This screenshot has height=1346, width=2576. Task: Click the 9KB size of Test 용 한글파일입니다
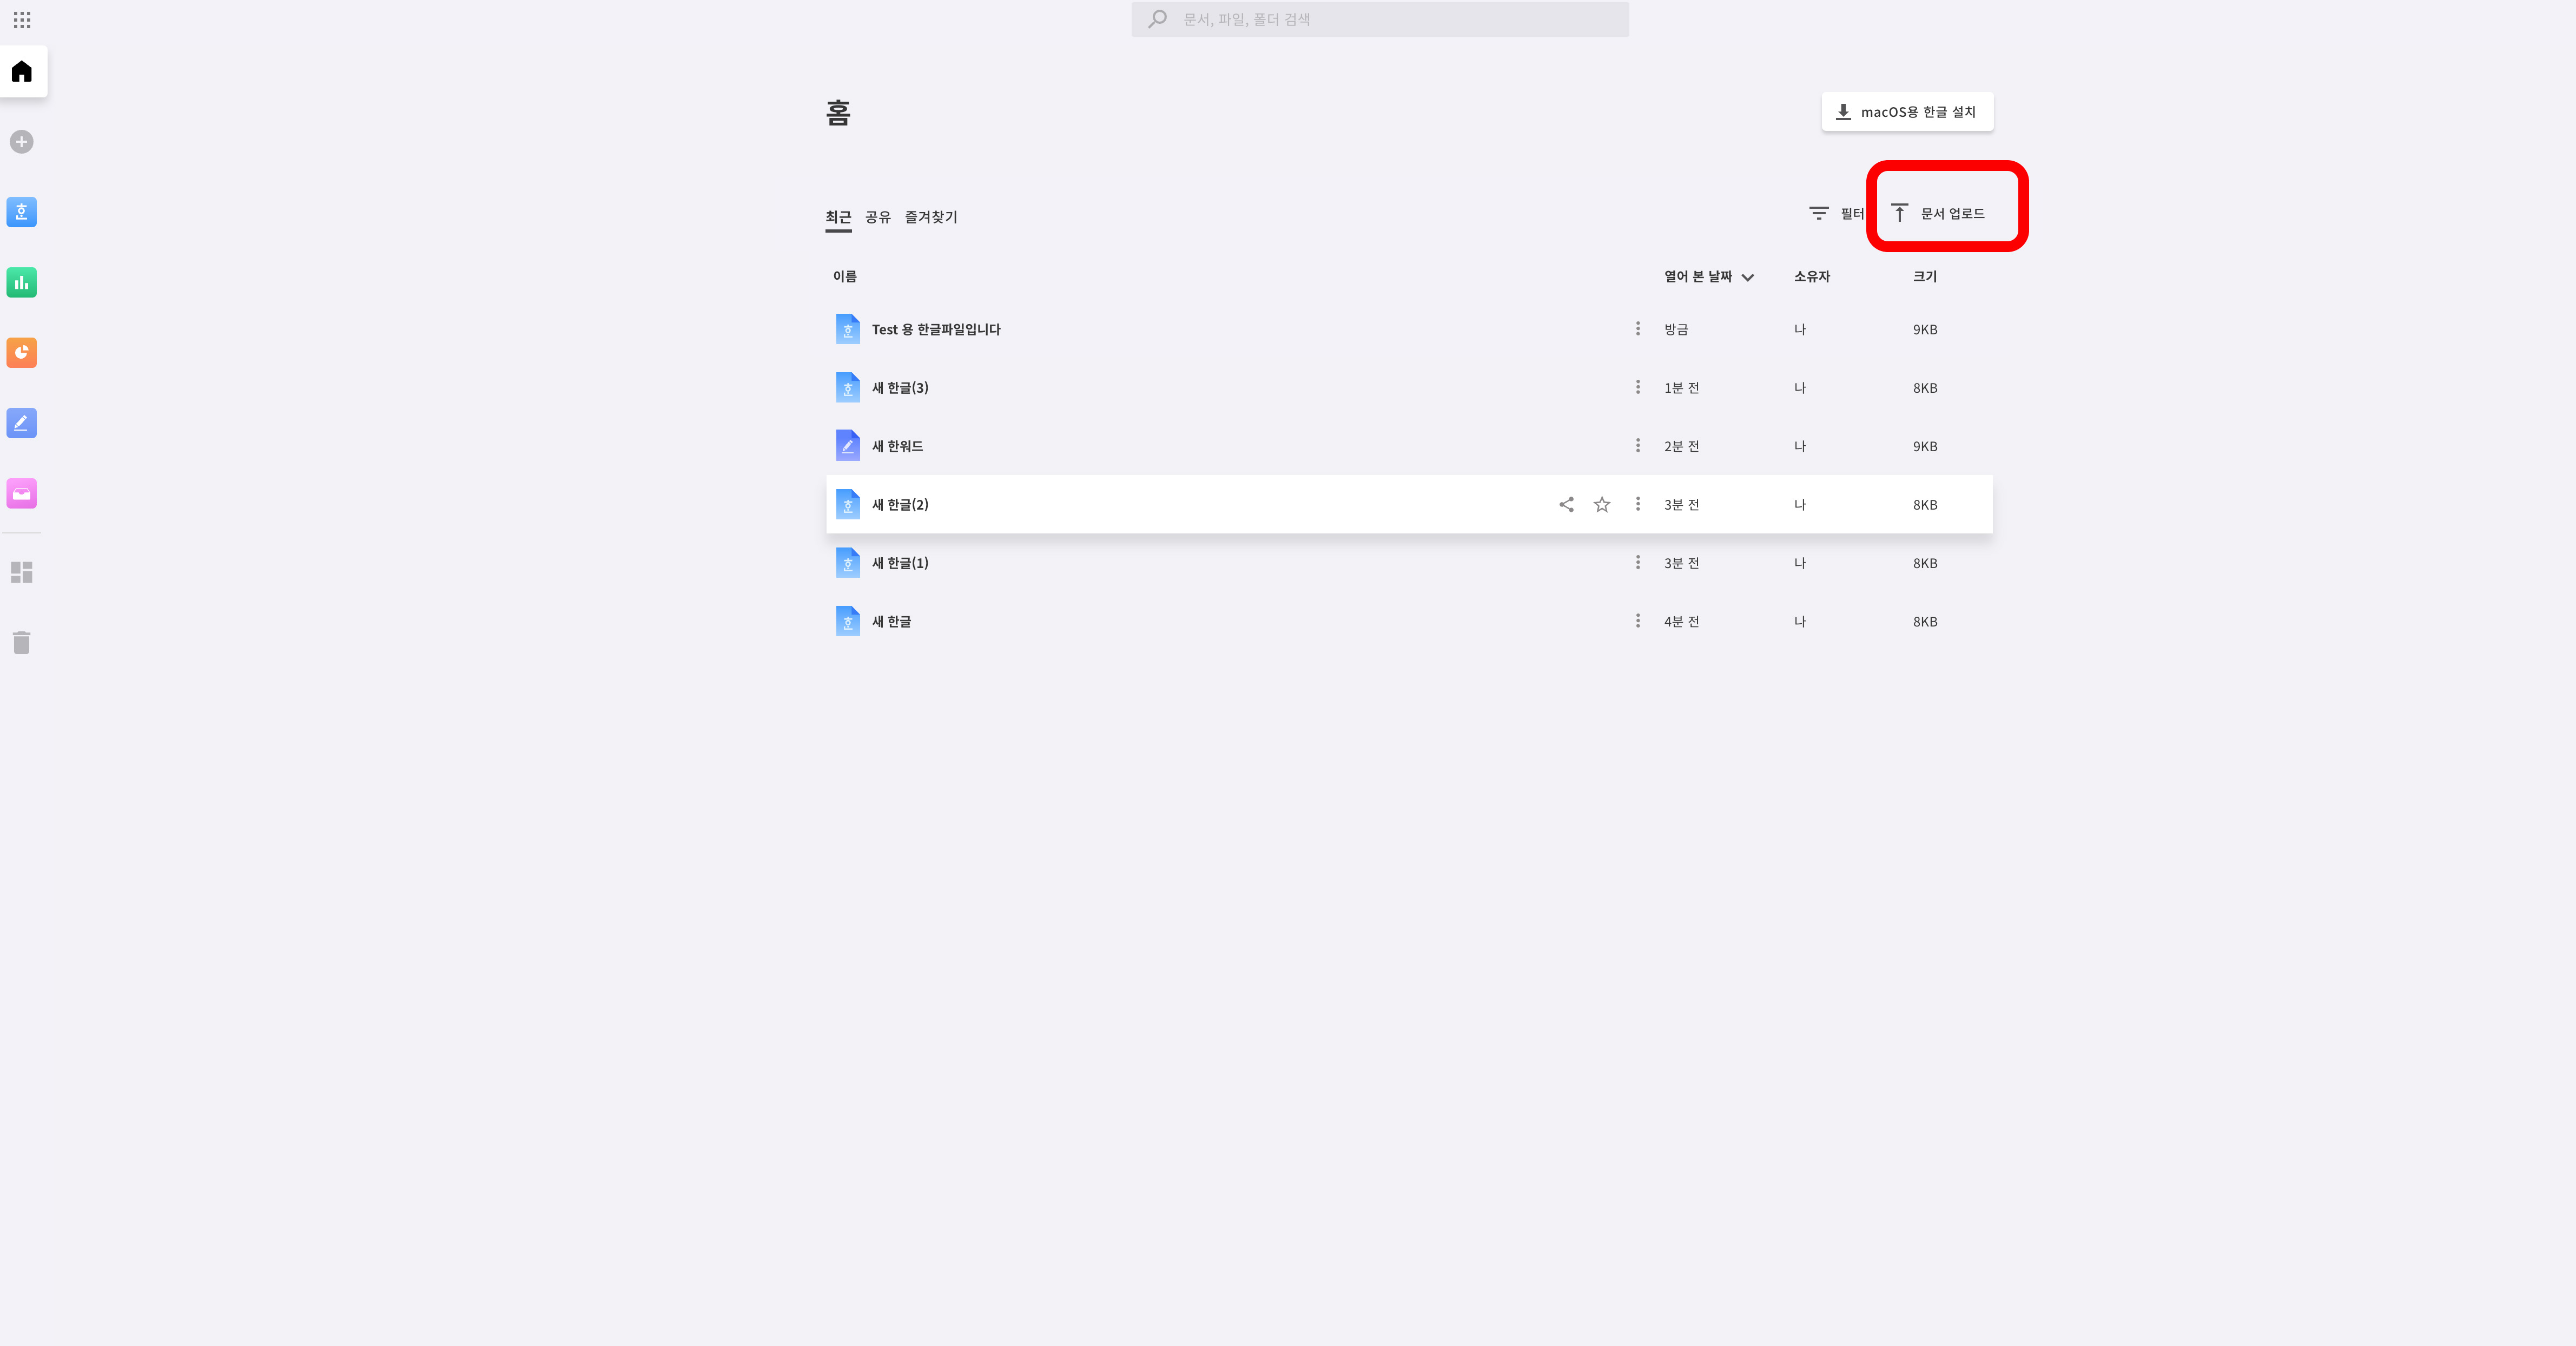click(x=1925, y=329)
